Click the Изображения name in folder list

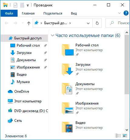pyautogui.click(x=87, y=103)
